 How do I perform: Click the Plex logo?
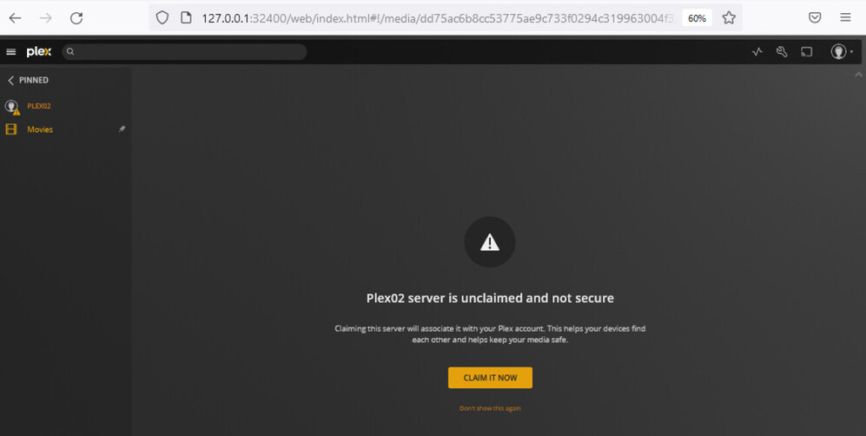39,52
